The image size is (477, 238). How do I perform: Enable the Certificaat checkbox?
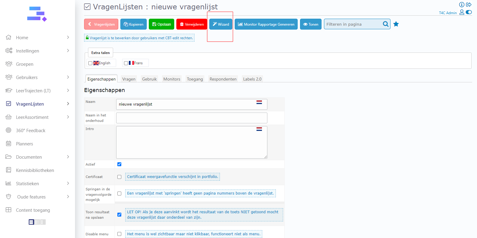[x=119, y=177]
